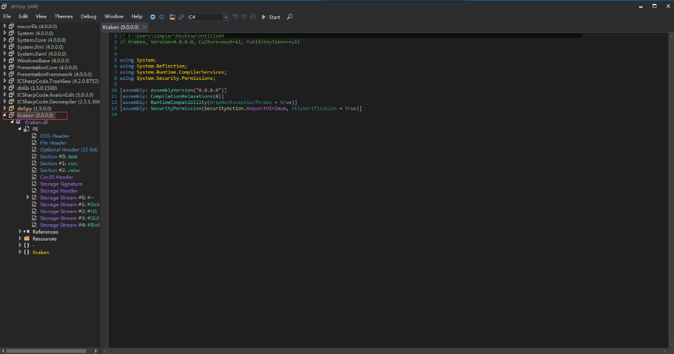Open the C# language dropdown
The width and height of the screenshot is (674, 354).
click(225, 17)
